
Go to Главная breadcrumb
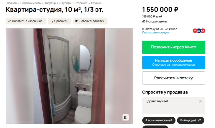[11, 3]
